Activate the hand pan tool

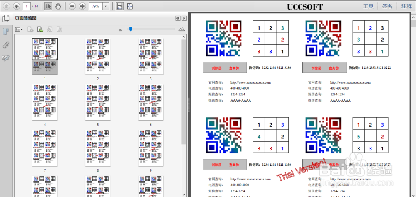[58, 6]
